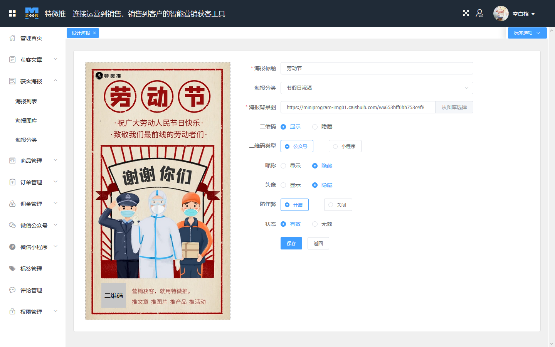This screenshot has width=555, height=347.
Task: Click the 获客文章 article icon
Action: (12, 59)
